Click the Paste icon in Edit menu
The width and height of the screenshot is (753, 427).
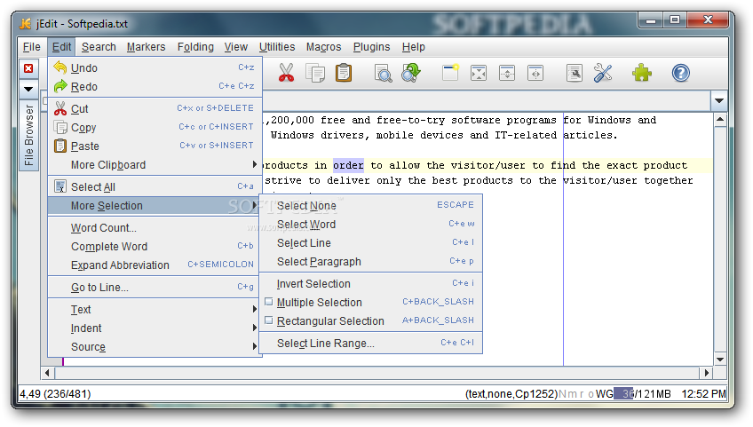[x=60, y=146]
